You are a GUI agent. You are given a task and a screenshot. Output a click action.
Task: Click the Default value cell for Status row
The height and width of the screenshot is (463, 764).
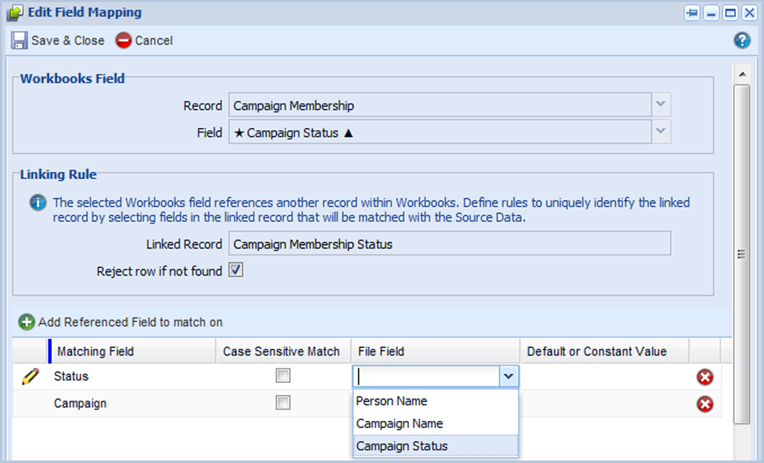pos(604,377)
